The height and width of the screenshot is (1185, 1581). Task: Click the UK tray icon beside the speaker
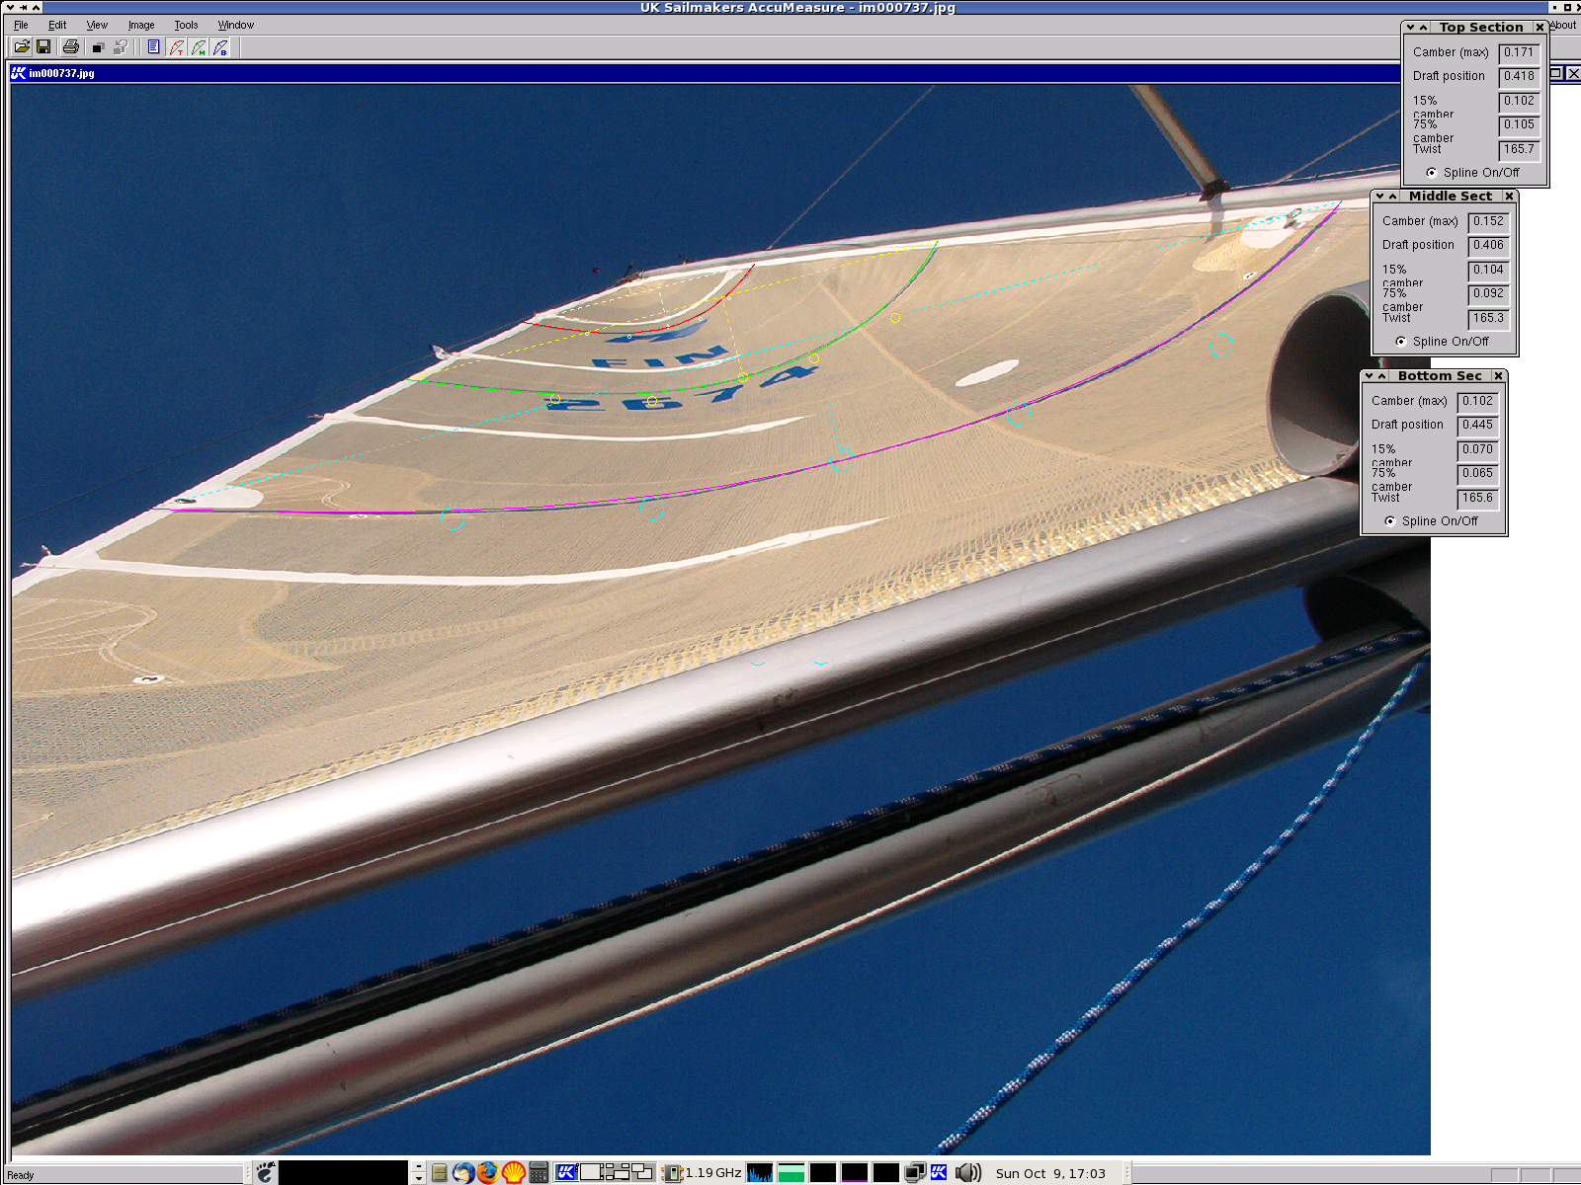click(939, 1172)
